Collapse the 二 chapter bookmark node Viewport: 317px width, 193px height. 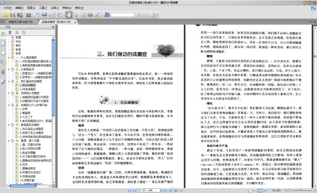(9, 69)
